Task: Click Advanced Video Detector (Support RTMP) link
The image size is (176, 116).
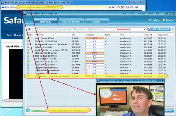Action: point(68,110)
